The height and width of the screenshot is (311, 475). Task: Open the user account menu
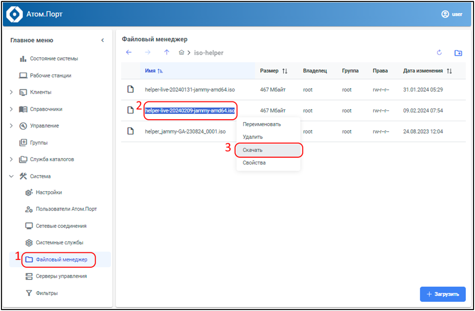click(451, 14)
